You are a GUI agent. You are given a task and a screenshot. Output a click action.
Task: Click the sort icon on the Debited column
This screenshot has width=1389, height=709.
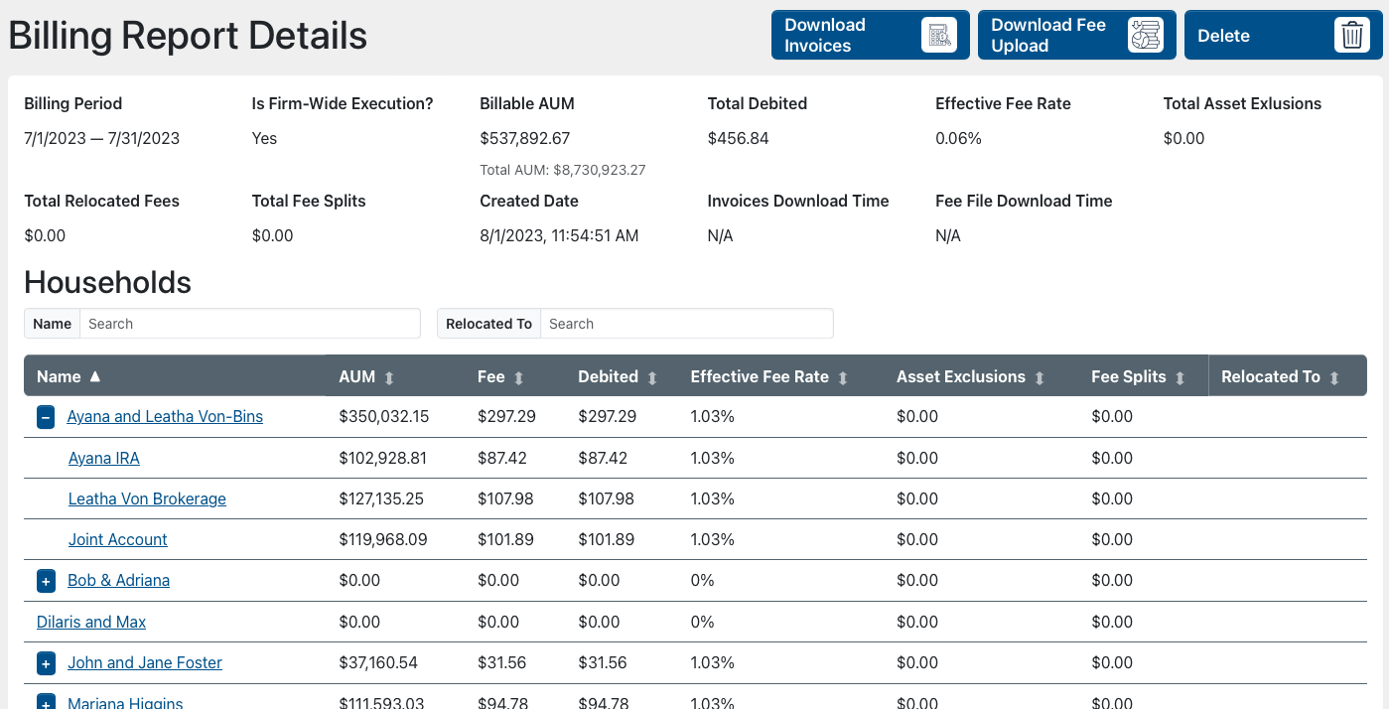pyautogui.click(x=651, y=377)
